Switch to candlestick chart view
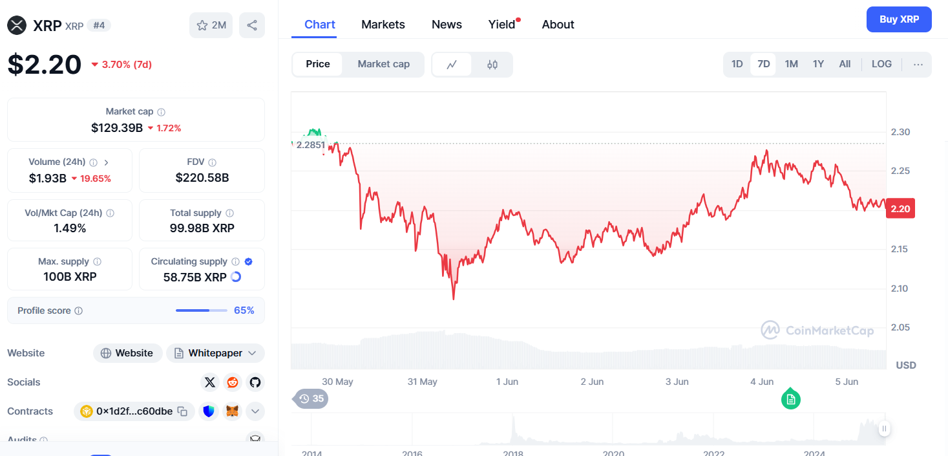Viewport: 948px width, 456px height. pyautogui.click(x=492, y=65)
